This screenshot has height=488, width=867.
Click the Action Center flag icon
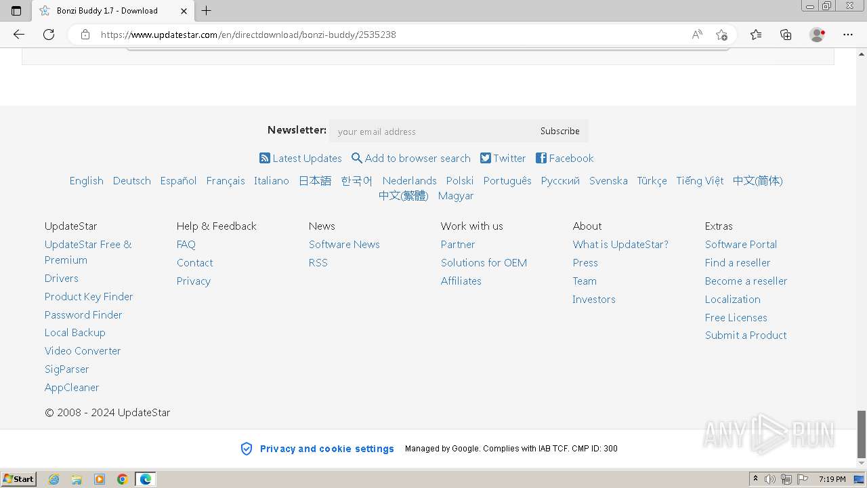pos(803,479)
